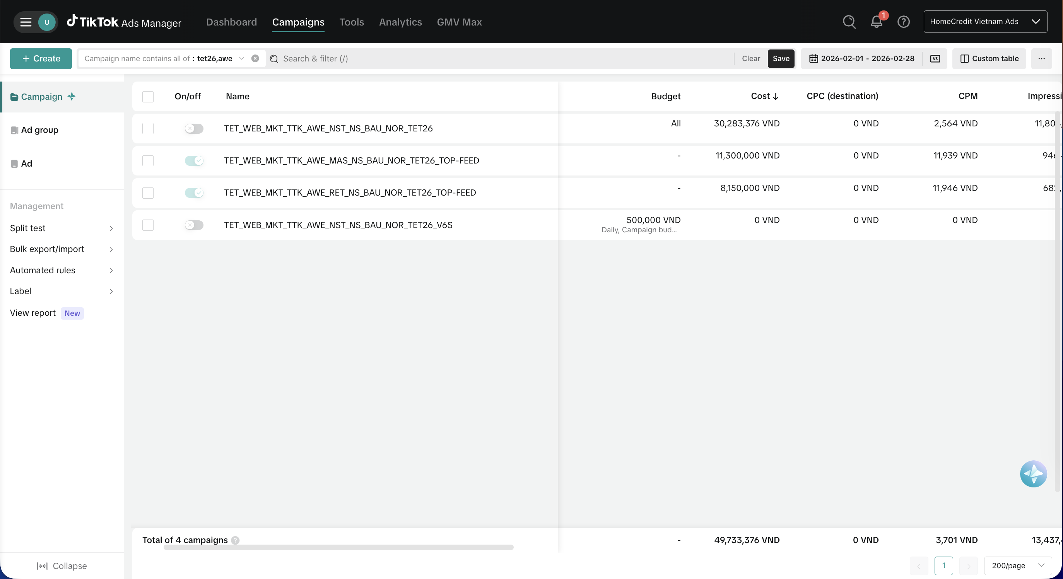Click the Budget column header
Image resolution: width=1063 pixels, height=579 pixels.
pyautogui.click(x=666, y=96)
